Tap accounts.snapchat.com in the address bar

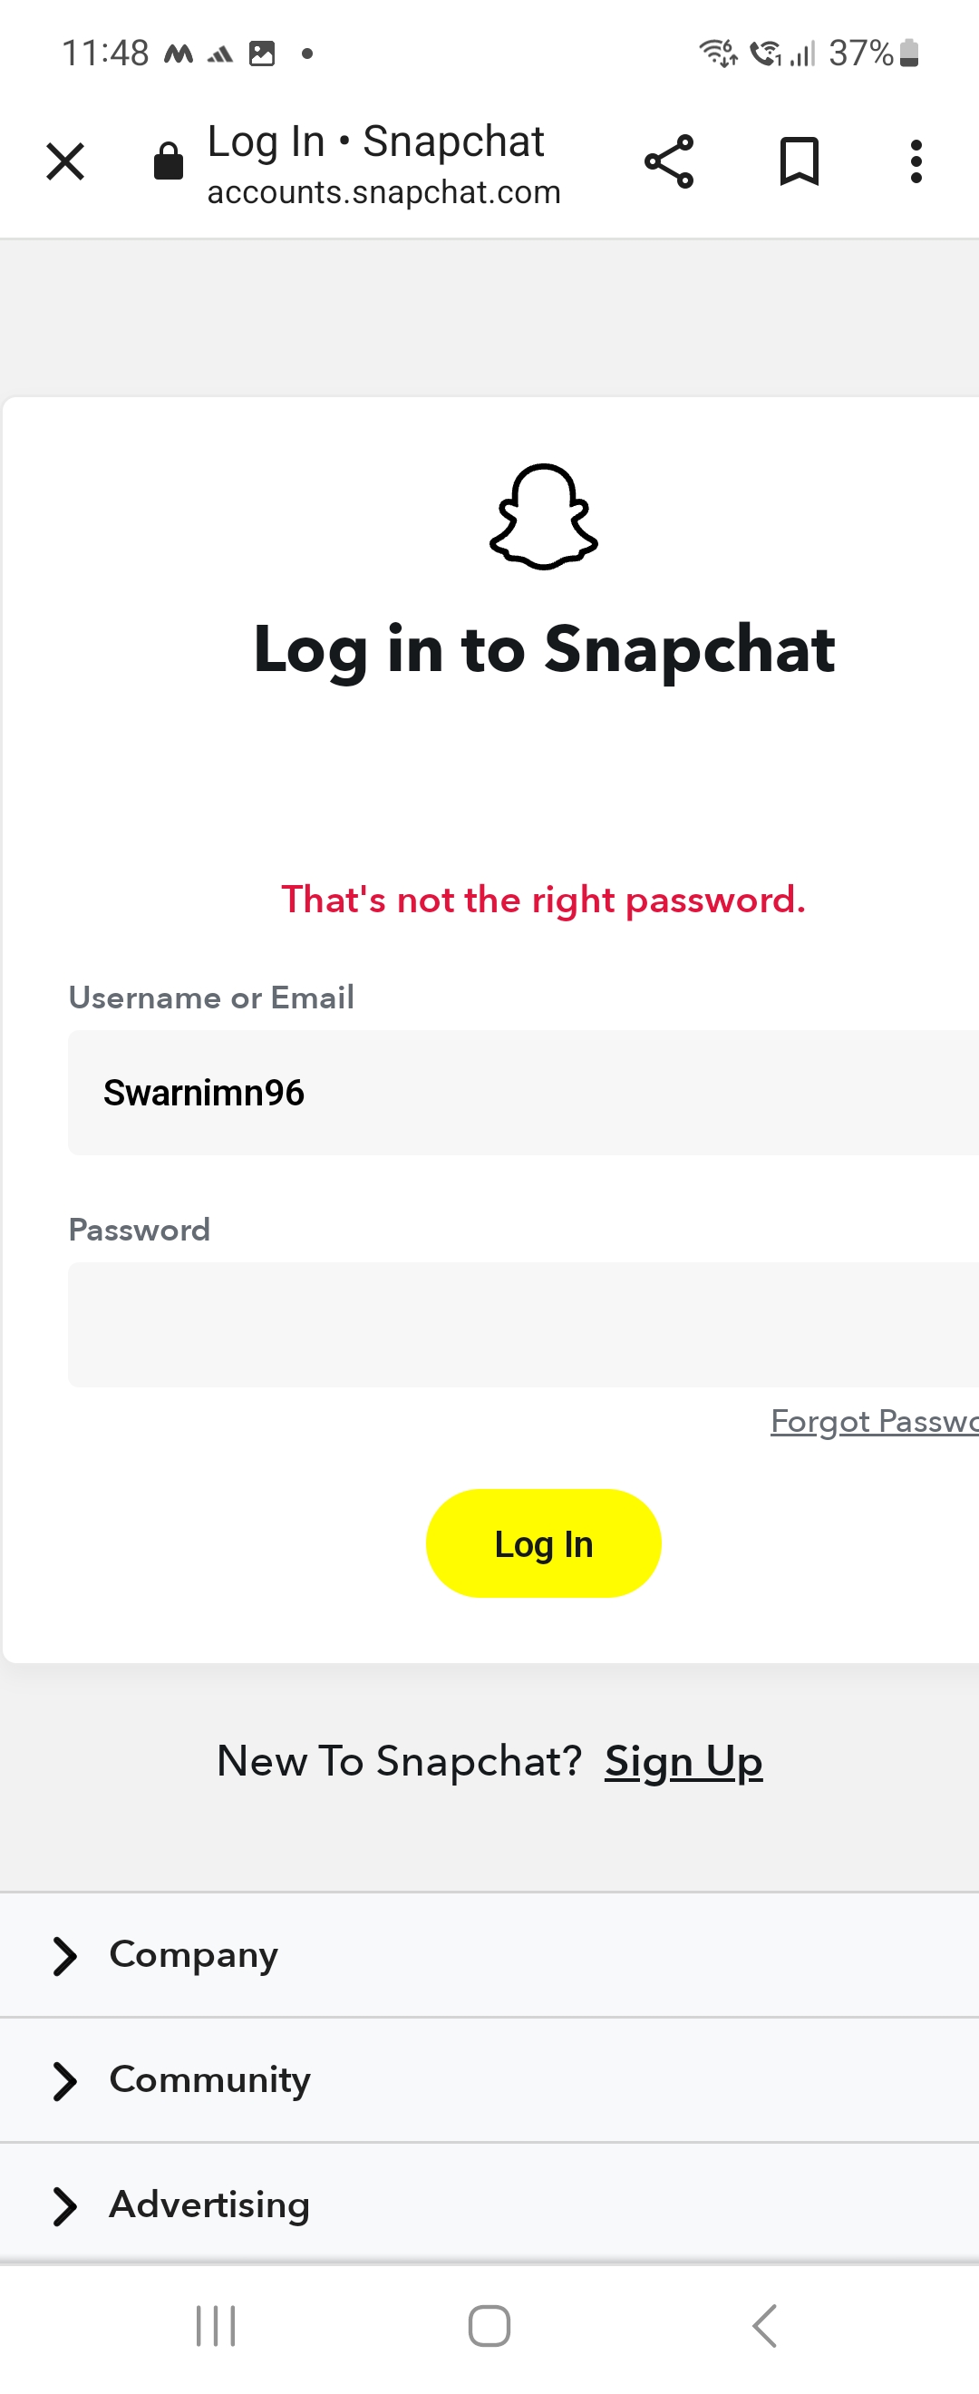(x=383, y=192)
